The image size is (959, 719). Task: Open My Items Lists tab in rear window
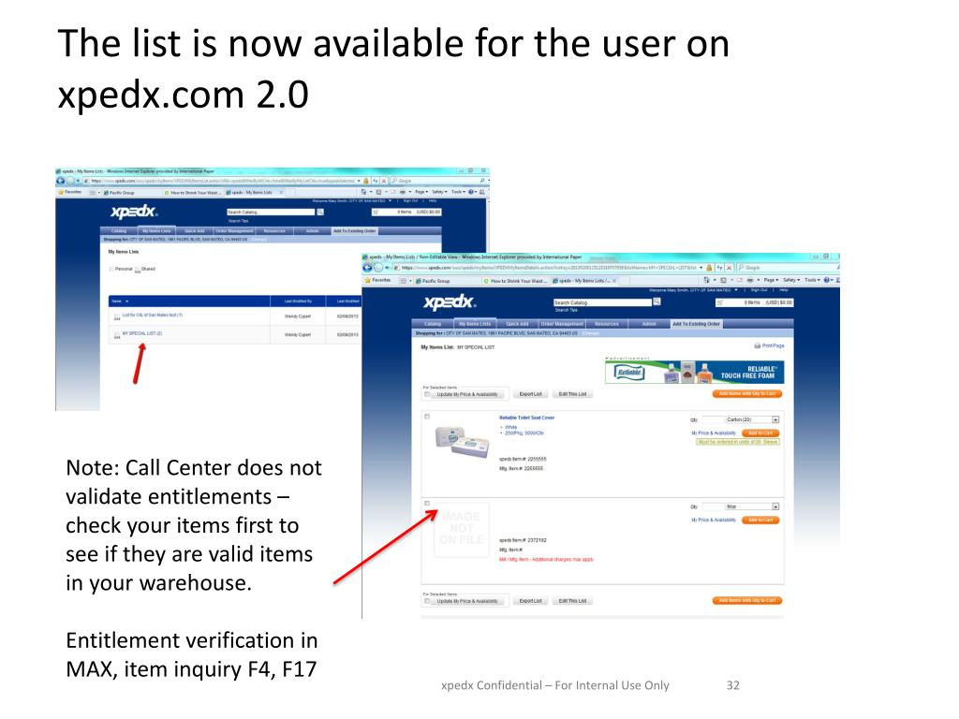(156, 230)
